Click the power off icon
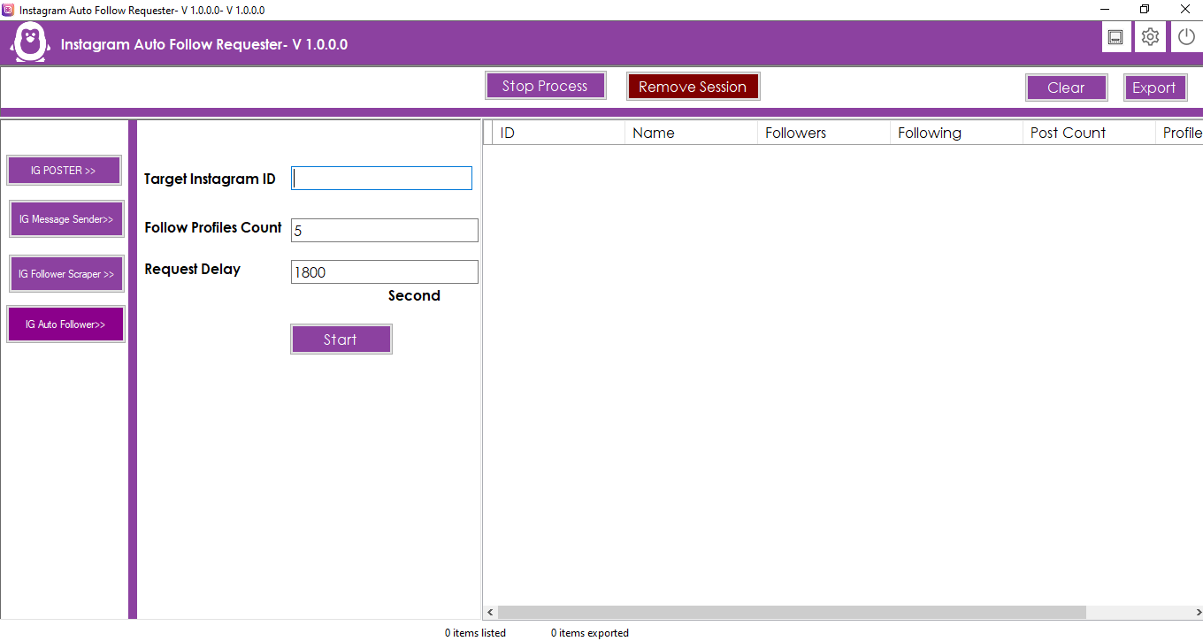Image resolution: width=1203 pixels, height=641 pixels. [x=1185, y=36]
